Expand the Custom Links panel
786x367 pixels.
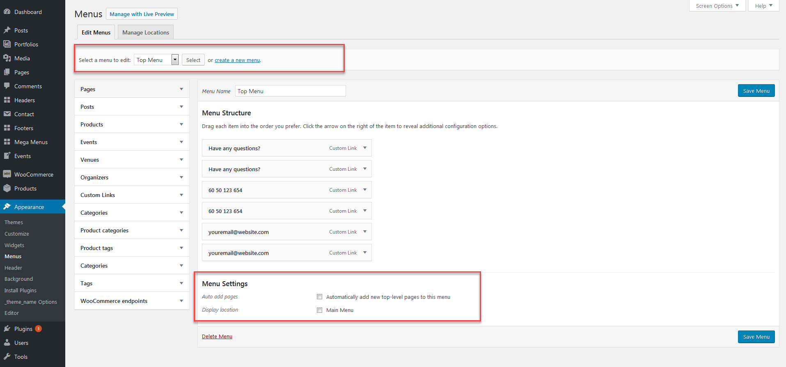click(181, 195)
